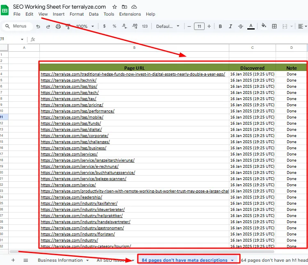Open the text color picker
The image size is (308, 265).
tap(251, 26)
